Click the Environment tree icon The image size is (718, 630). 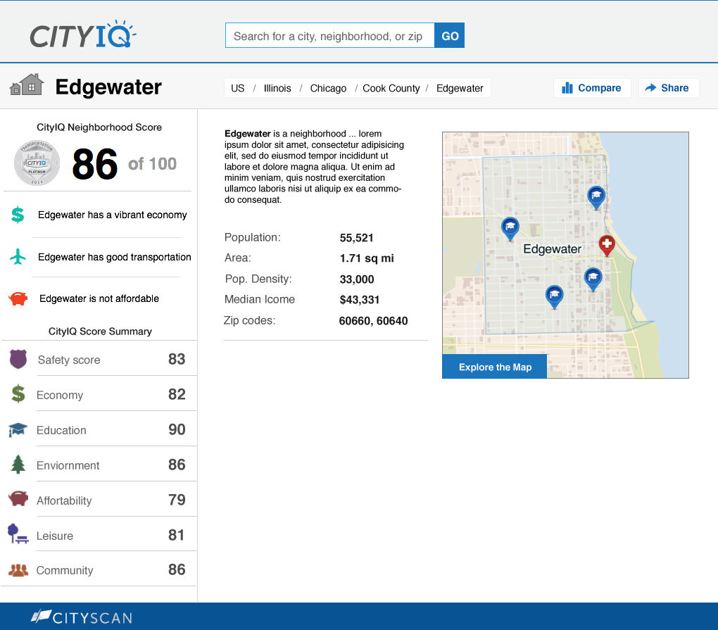[x=18, y=465]
